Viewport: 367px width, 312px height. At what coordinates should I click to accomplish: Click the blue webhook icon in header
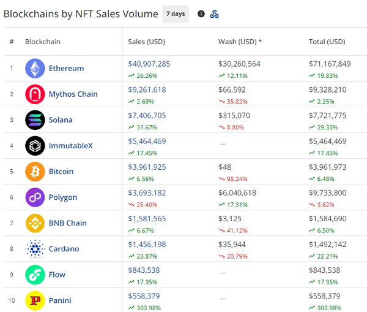pos(215,14)
